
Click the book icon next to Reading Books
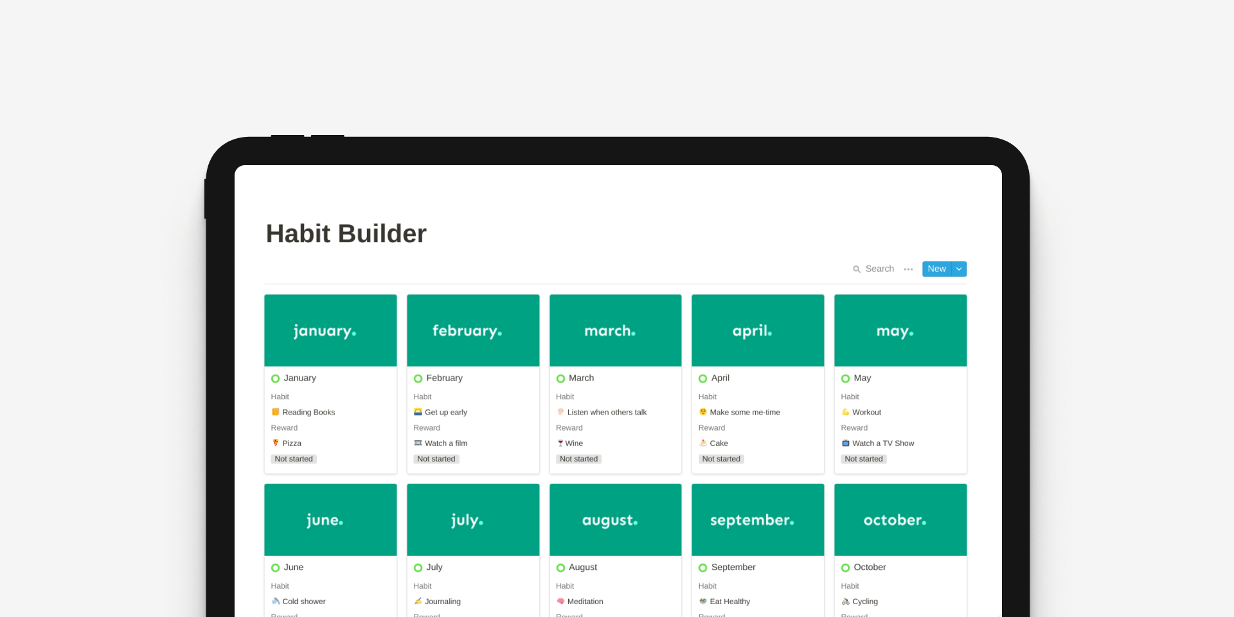point(276,412)
